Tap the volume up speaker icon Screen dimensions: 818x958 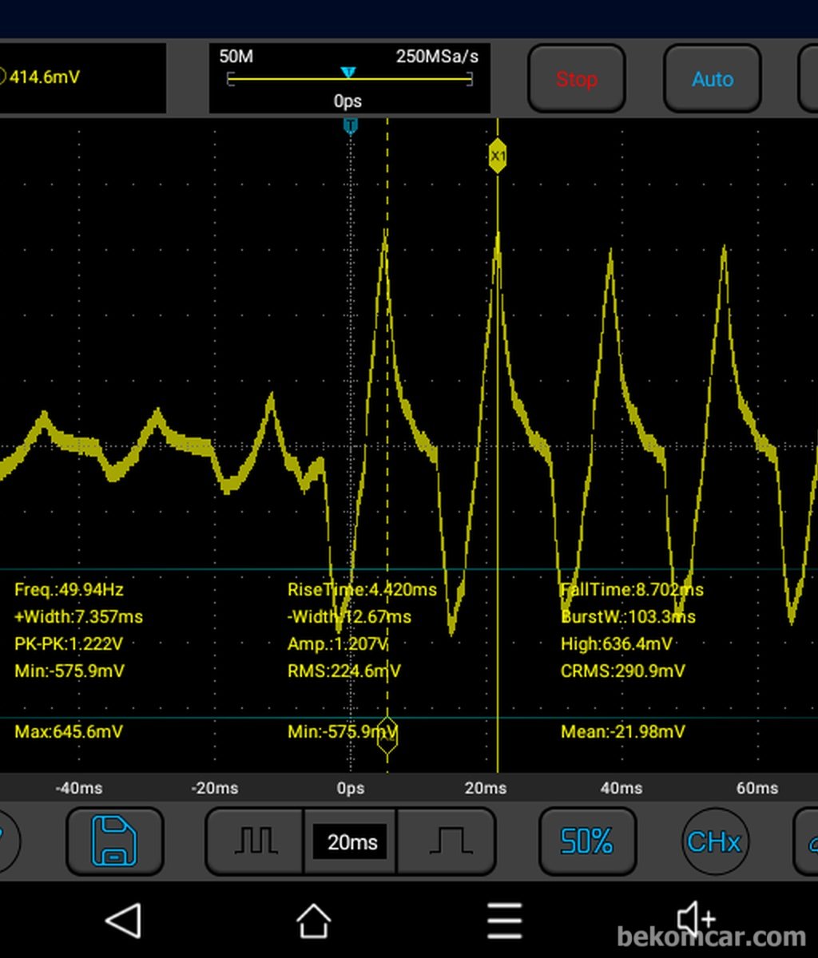click(x=696, y=920)
